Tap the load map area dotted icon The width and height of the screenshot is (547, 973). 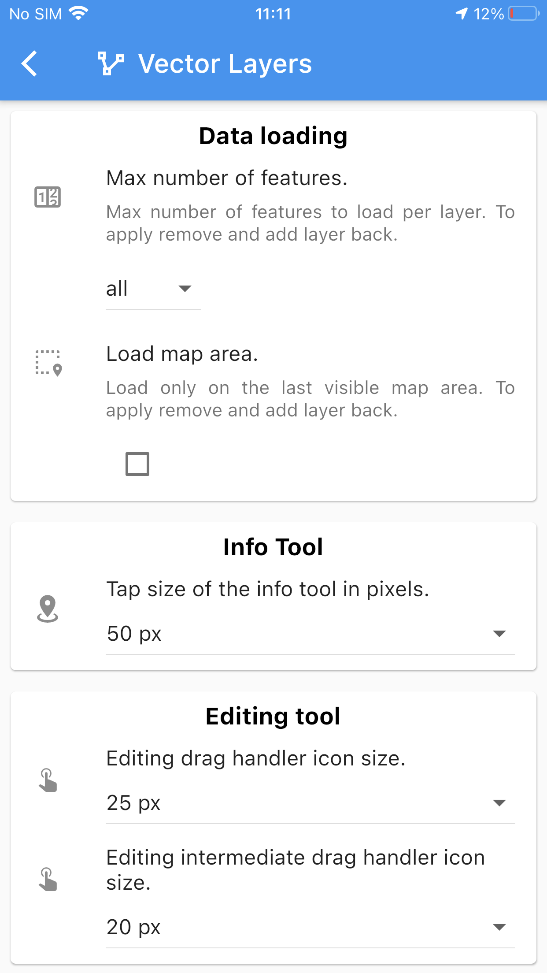[x=48, y=363]
